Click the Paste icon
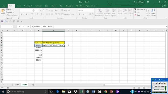This screenshot has width=168, height=94. (3, 11)
